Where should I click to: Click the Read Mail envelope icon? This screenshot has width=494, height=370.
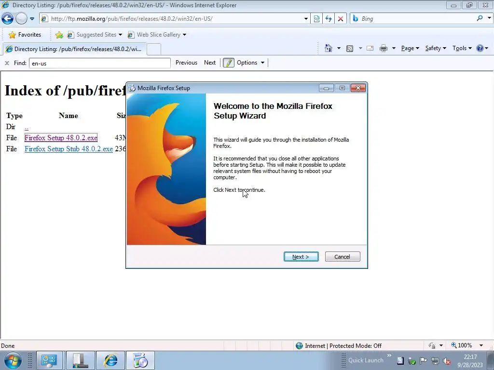click(370, 48)
